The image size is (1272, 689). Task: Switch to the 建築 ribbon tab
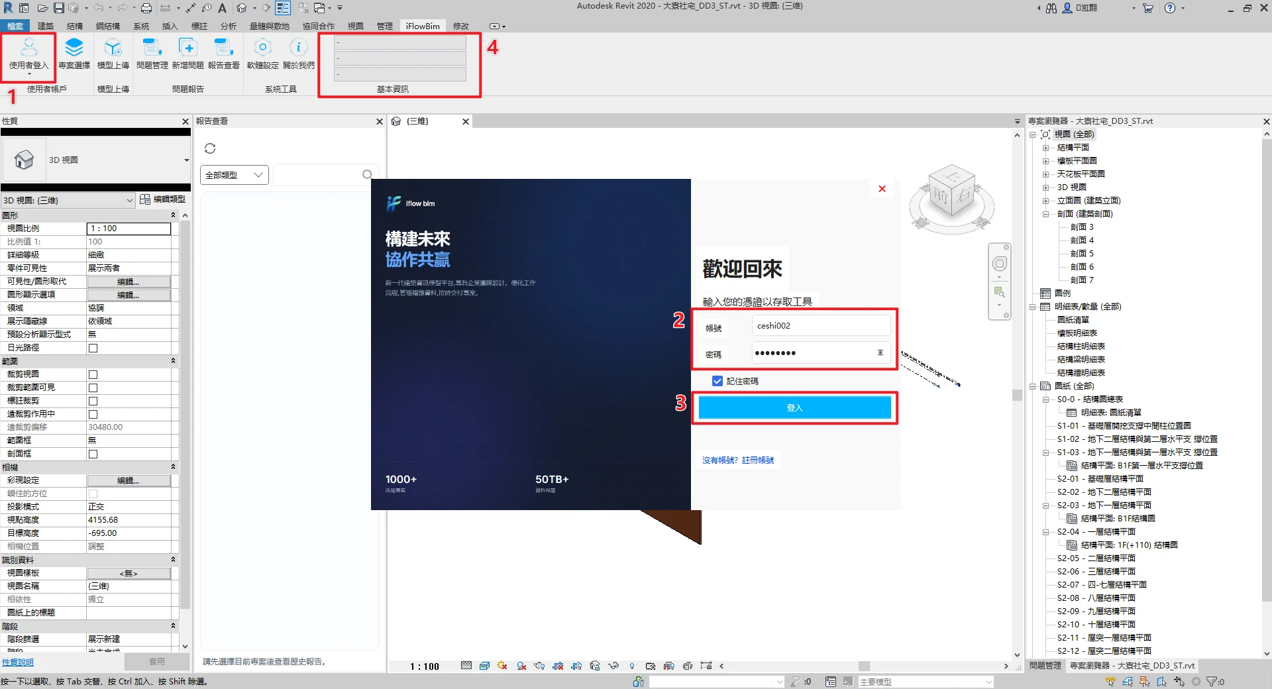46,26
